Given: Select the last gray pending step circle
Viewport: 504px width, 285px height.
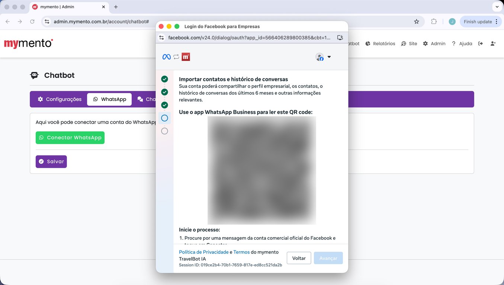Looking at the screenshot, I should click(164, 131).
